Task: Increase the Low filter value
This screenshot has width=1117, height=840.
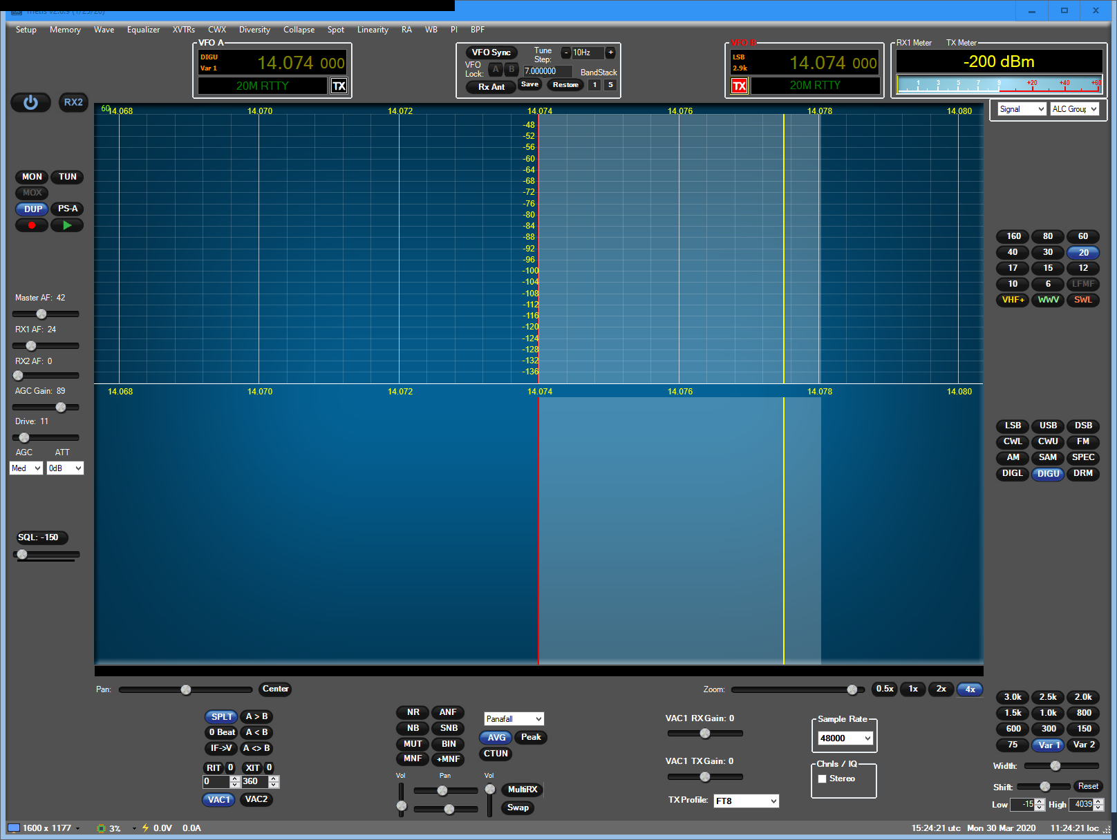Action: (1040, 801)
